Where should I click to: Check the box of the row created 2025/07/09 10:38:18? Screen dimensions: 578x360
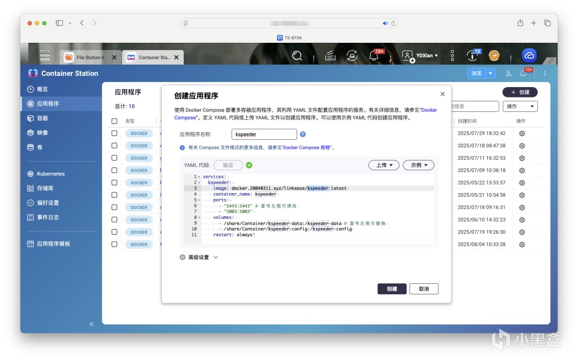pos(114,170)
